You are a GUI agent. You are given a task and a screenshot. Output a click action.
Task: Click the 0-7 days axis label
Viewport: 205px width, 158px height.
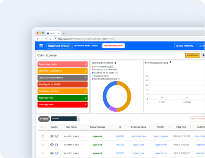click(x=162, y=102)
